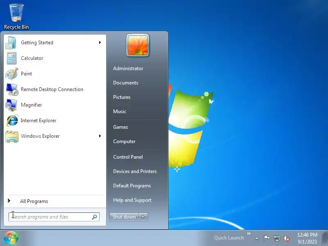Open Internet Explorer from its icon
Viewport: 328px width, 246px height.
[12, 121]
